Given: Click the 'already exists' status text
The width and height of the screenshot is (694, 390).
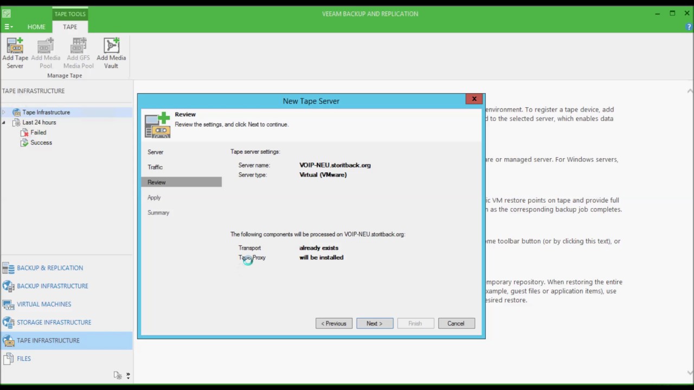Looking at the screenshot, I should (319, 248).
